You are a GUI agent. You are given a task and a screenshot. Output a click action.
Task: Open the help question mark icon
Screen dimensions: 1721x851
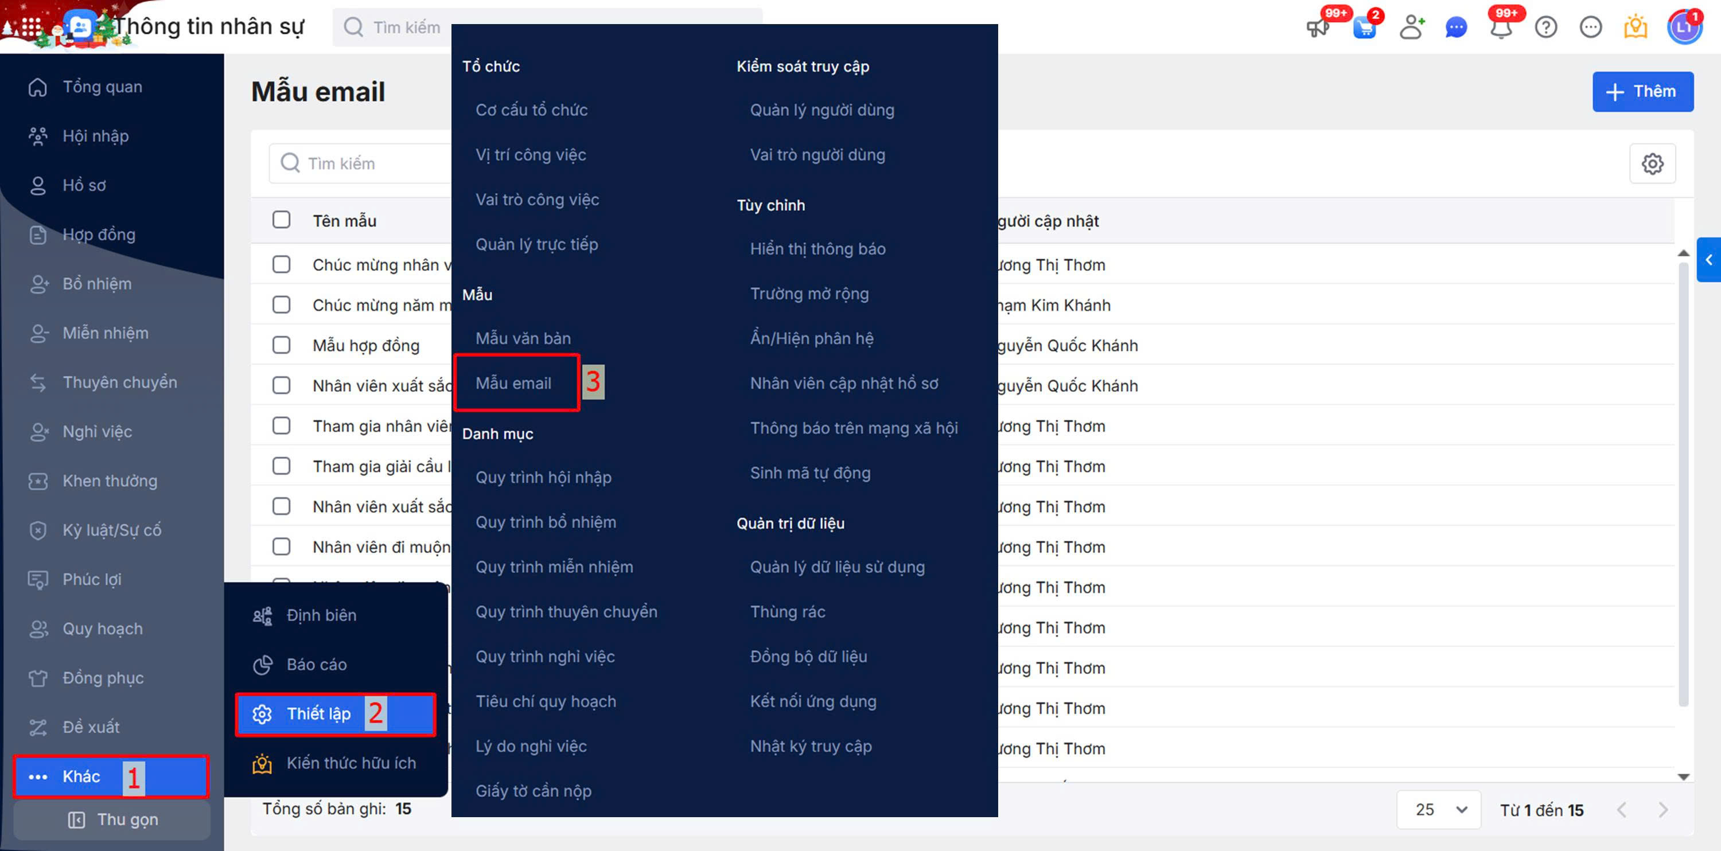pos(1546,28)
